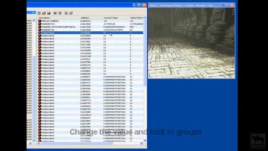This screenshot has width=268, height=151.
Task: Click the left panel scrollbar up arrow
Action: [x=33, y=21]
